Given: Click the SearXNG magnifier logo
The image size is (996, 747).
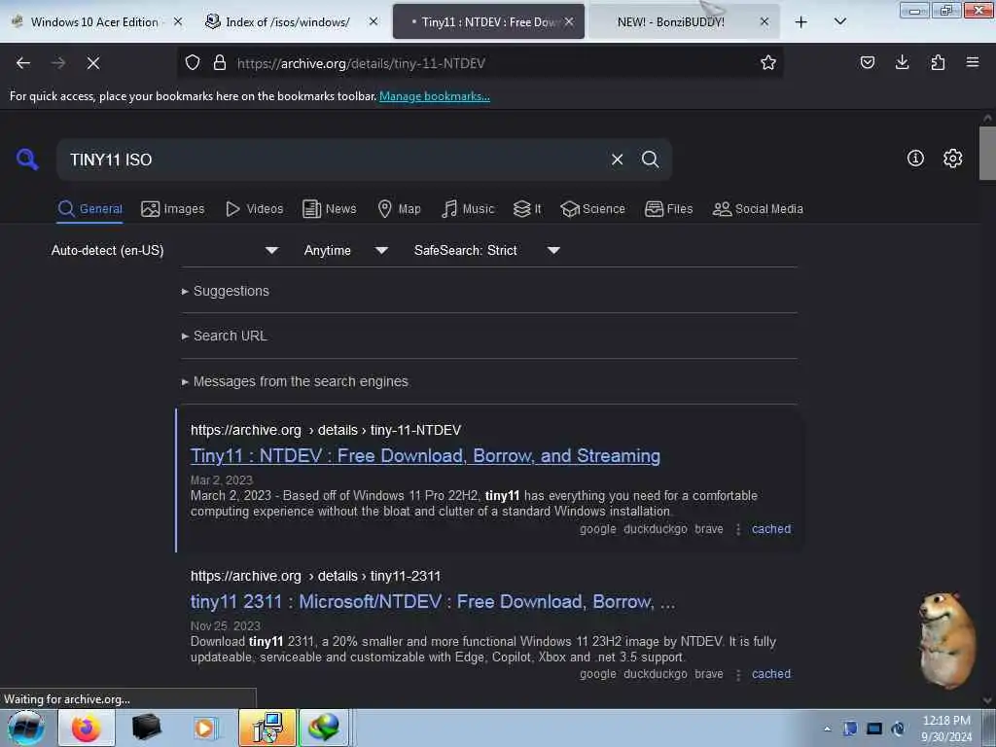Looking at the screenshot, I should tap(26, 159).
